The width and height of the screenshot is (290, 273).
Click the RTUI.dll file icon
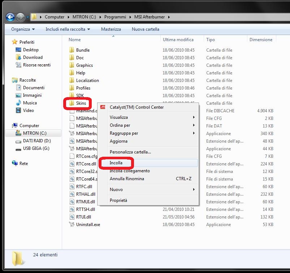[x=72, y=217]
